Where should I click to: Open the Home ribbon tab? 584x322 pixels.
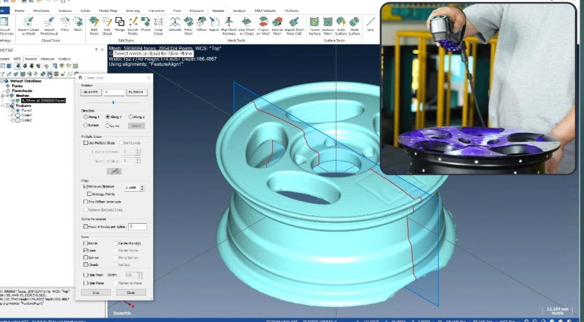(20, 11)
